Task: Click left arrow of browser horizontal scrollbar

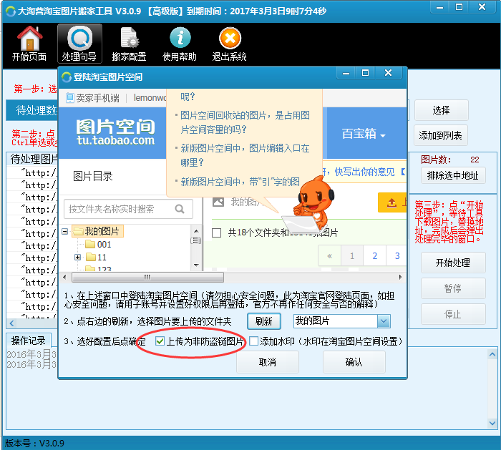Action: pos(65,277)
